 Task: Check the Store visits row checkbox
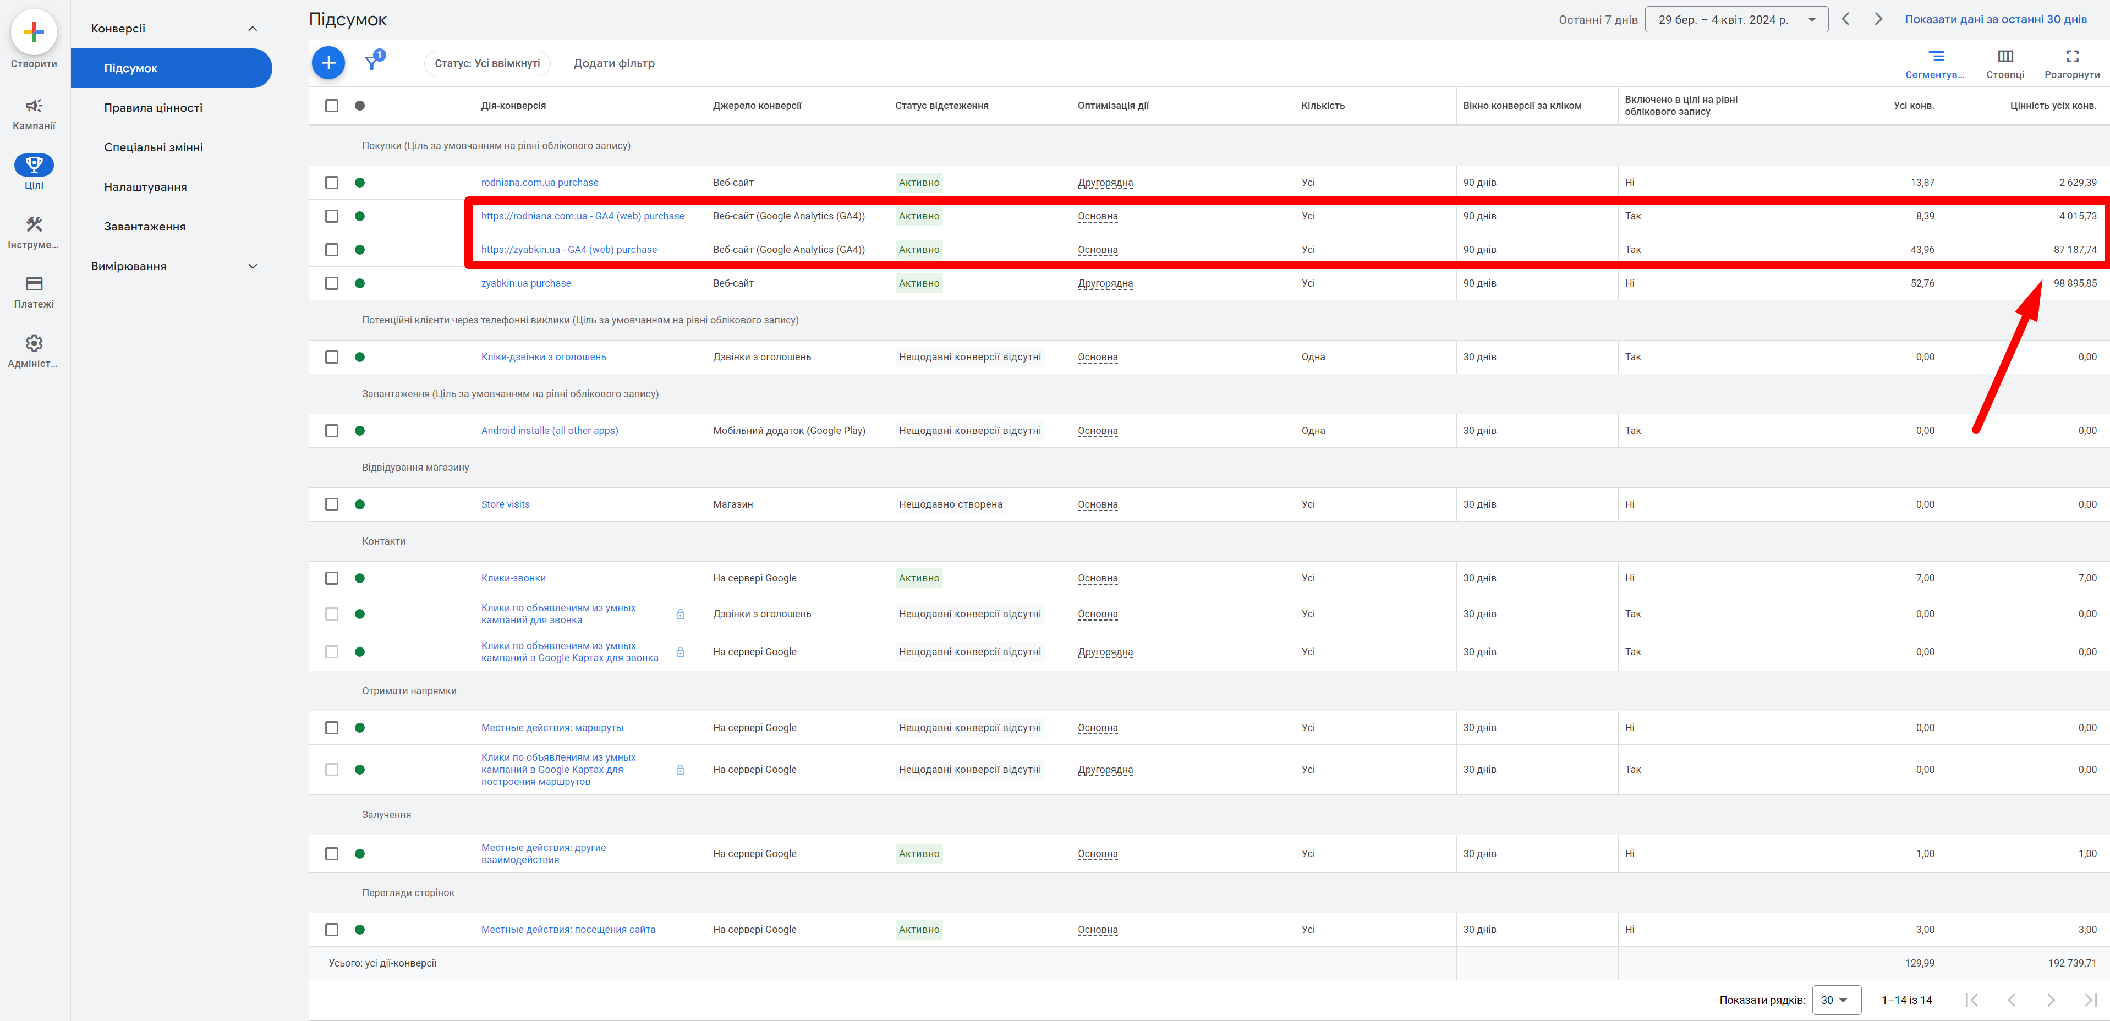click(332, 504)
